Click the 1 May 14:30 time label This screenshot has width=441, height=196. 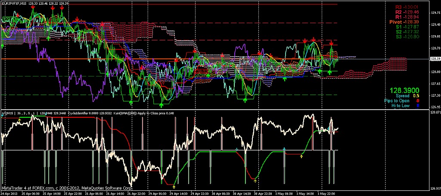(306, 194)
